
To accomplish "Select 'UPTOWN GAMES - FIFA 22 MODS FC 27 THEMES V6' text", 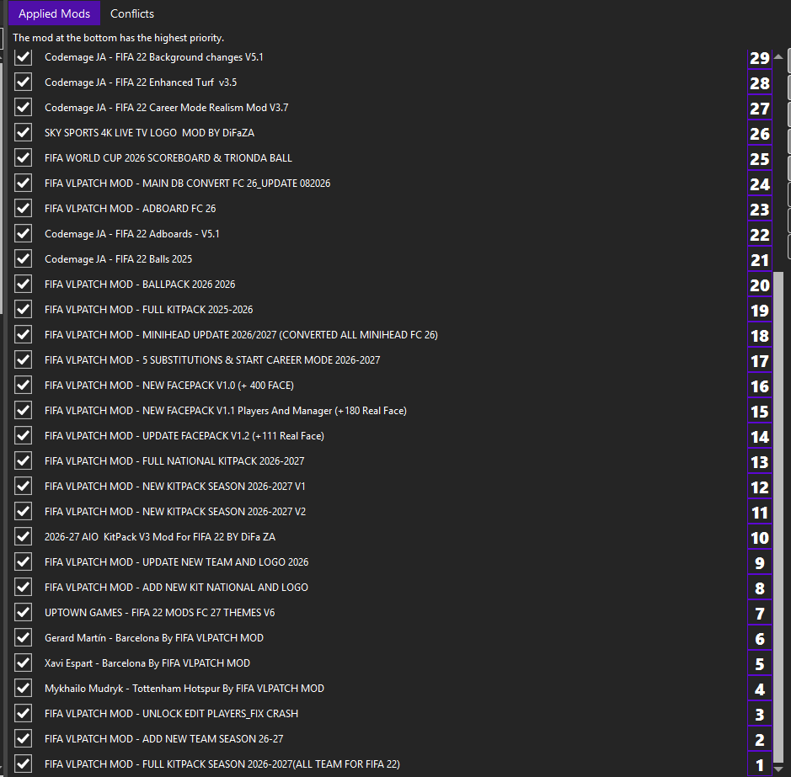I will (159, 613).
